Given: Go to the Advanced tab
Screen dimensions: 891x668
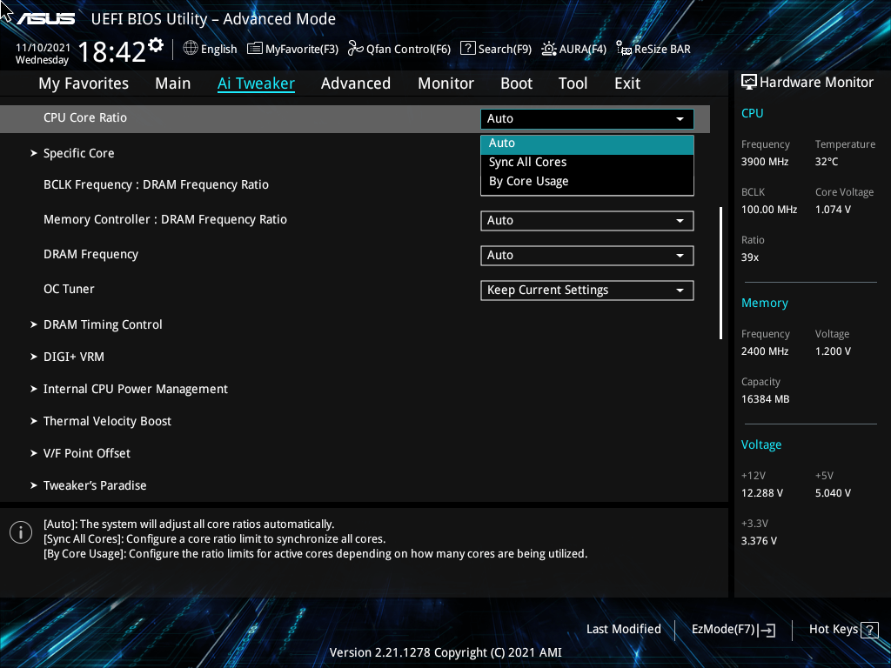Looking at the screenshot, I should tap(356, 83).
